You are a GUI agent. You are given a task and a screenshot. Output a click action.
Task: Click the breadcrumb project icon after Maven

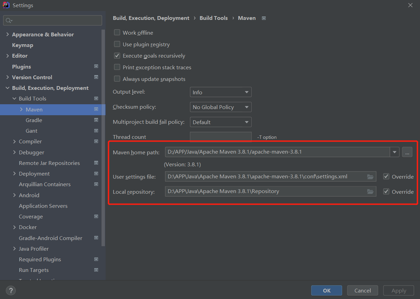[264, 18]
